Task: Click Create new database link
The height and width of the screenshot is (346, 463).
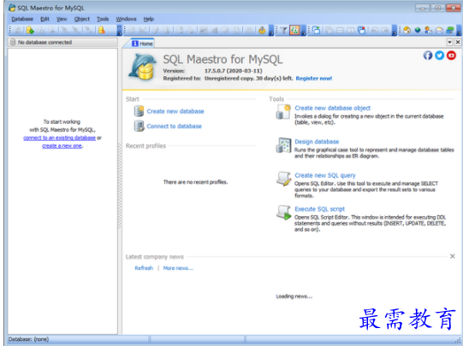Action: click(x=175, y=111)
